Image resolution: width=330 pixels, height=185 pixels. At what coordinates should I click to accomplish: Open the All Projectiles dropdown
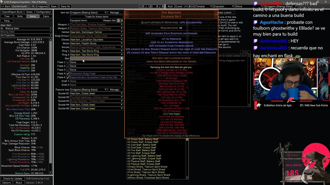(x=26, y=35)
